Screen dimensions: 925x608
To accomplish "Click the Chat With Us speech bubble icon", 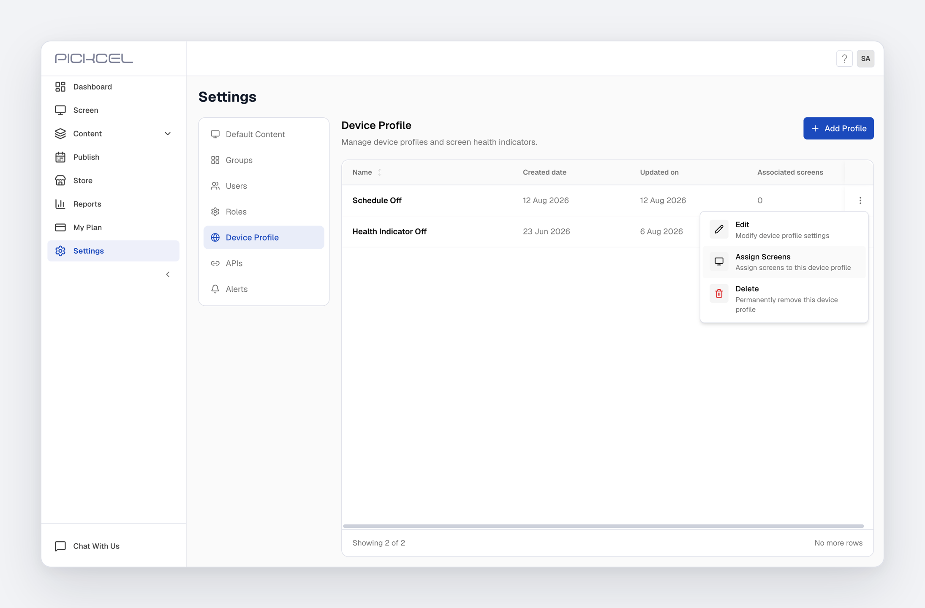I will coord(60,546).
